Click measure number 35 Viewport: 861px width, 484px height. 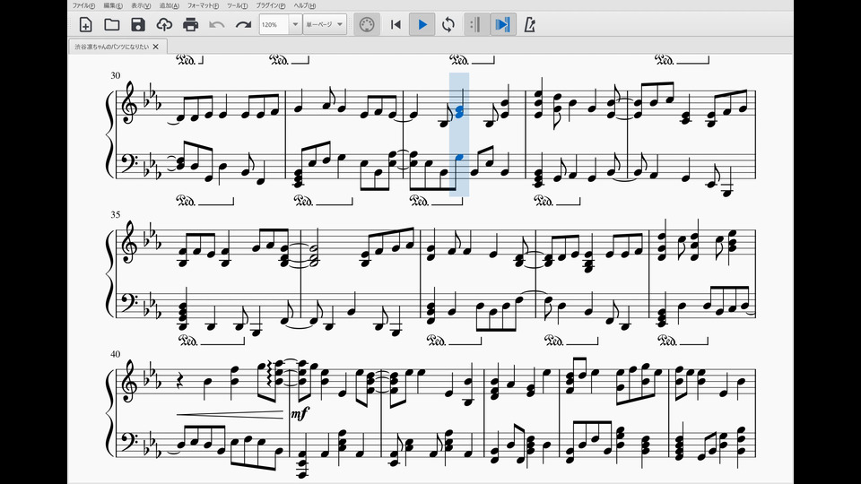click(x=116, y=215)
